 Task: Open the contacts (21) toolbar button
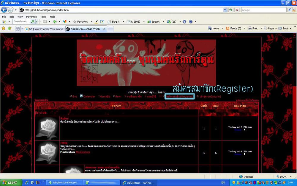pos(172,21)
